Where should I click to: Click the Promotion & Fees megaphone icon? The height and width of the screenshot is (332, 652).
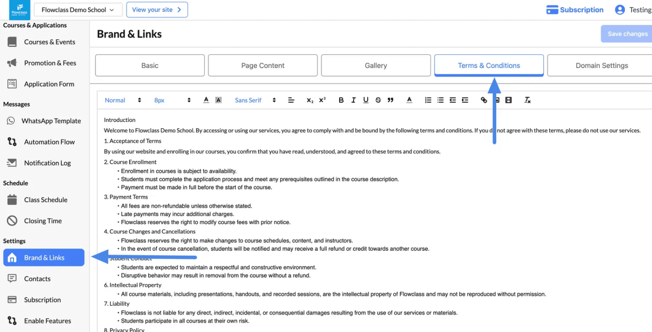tap(12, 63)
